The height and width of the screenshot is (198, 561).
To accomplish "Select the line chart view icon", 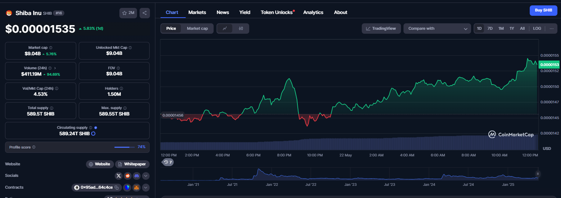I will [x=225, y=28].
